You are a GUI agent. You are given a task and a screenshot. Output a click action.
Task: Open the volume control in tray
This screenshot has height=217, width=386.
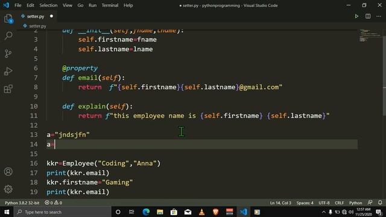pyautogui.click(x=351, y=212)
